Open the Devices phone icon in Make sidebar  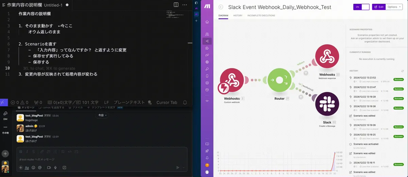[207, 76]
